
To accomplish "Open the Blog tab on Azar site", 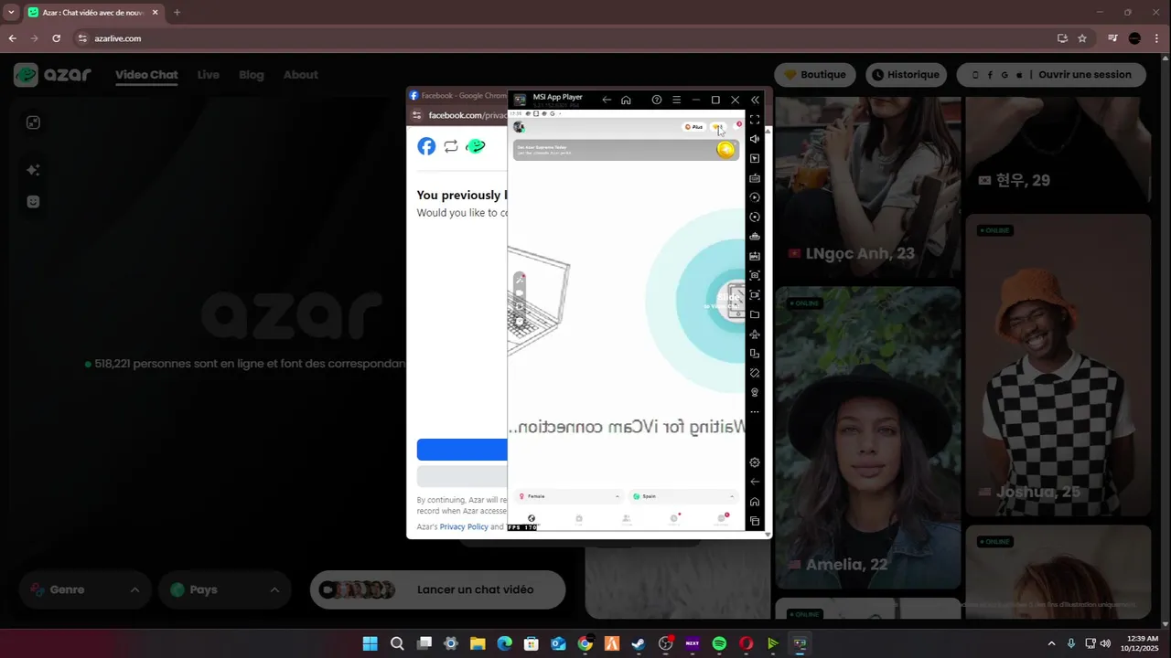I will pyautogui.click(x=252, y=75).
